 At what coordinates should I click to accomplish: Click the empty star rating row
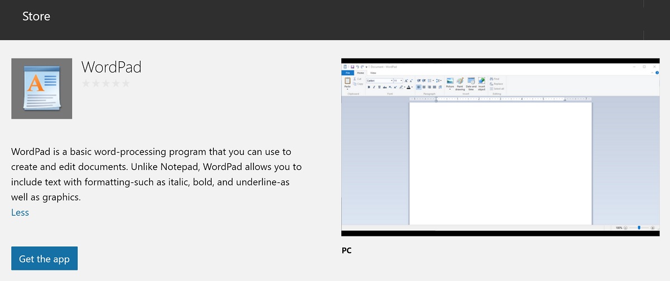(x=106, y=84)
